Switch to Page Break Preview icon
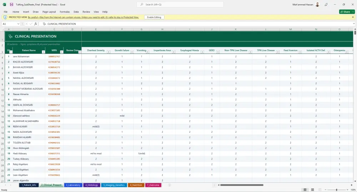 [x=320, y=190]
